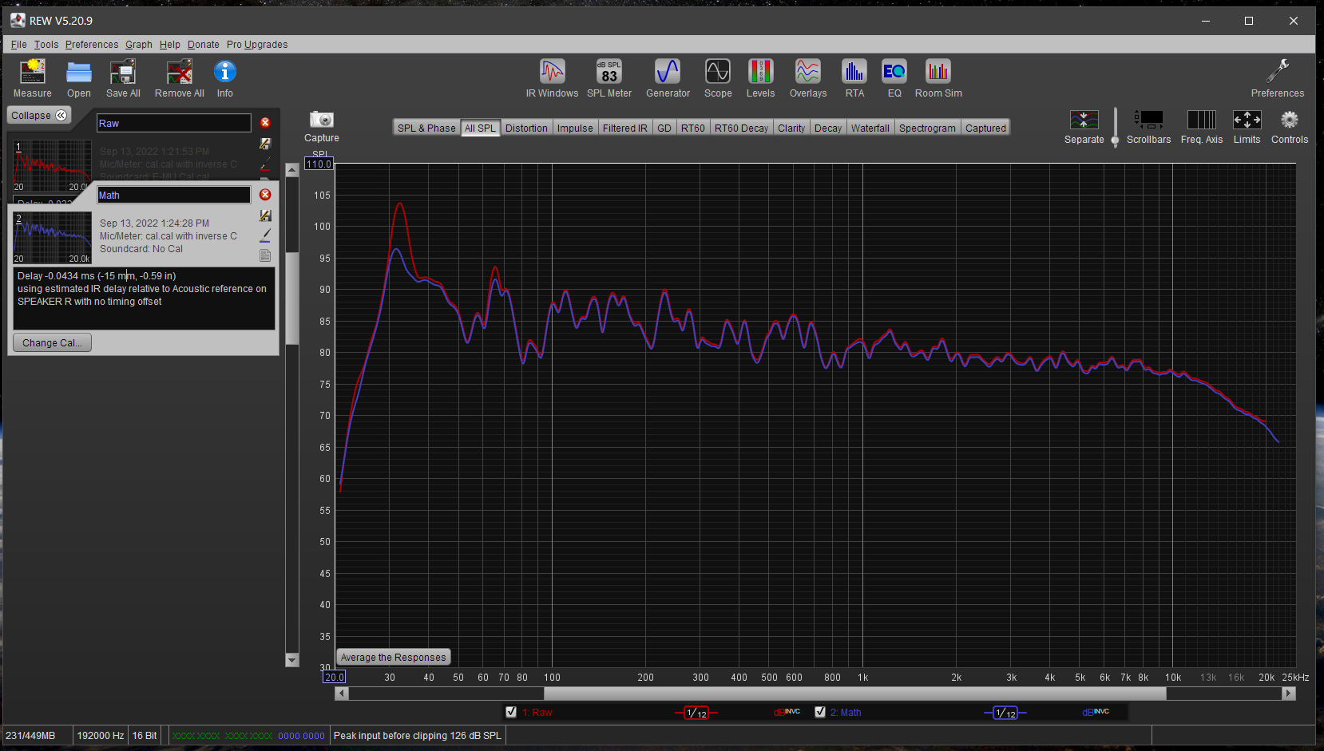
Task: Click the Change Cal... button
Action: (x=52, y=342)
